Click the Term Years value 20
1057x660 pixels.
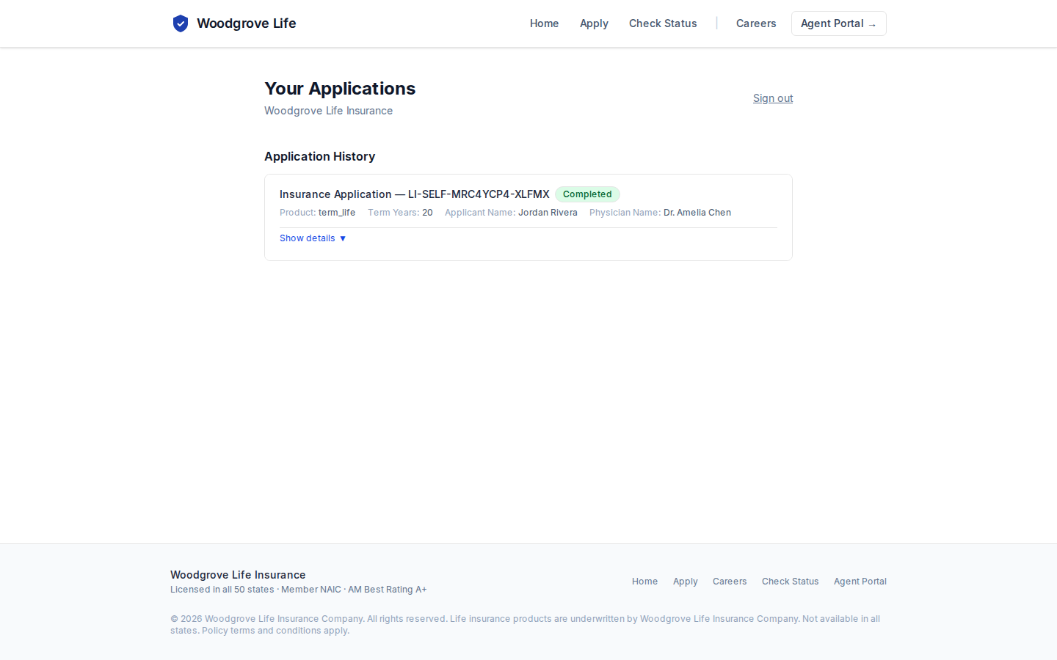coord(427,213)
